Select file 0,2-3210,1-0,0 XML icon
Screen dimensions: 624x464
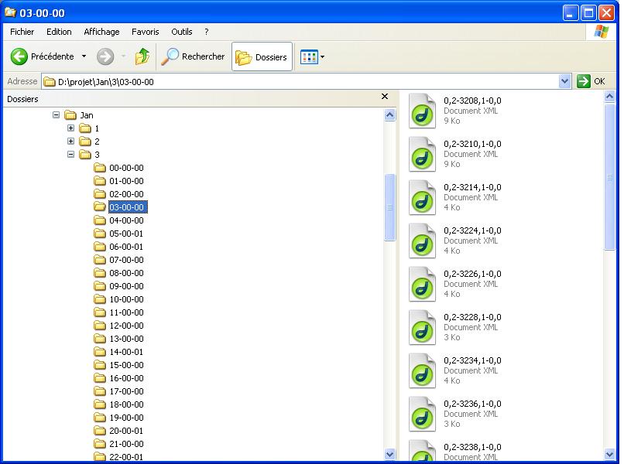422,154
